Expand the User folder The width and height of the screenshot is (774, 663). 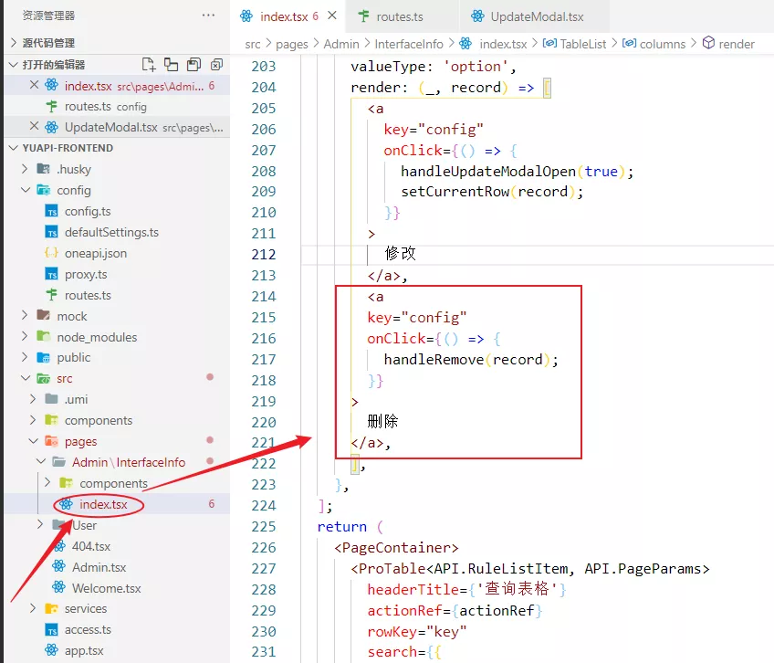40,524
